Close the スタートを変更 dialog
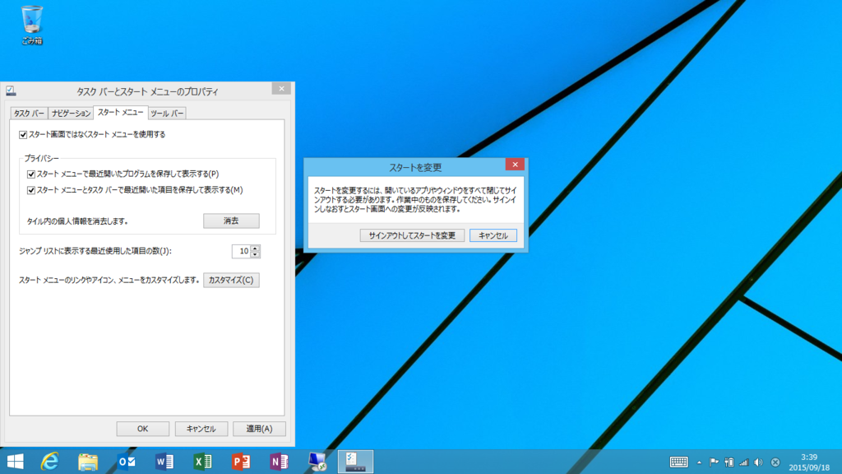The image size is (842, 474). [515, 165]
